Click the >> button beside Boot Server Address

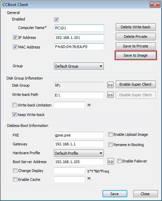(x=111, y=161)
